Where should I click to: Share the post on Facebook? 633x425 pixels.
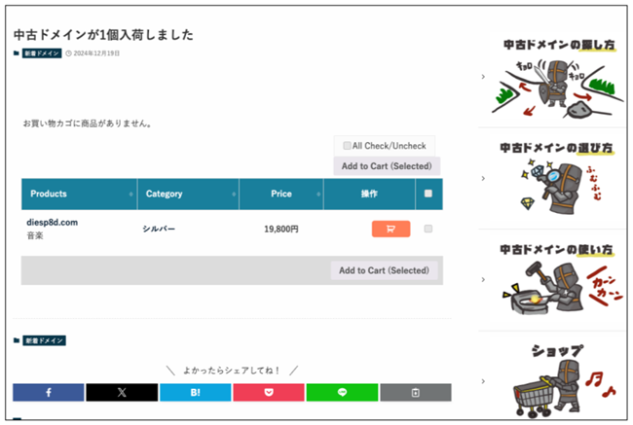[49, 392]
